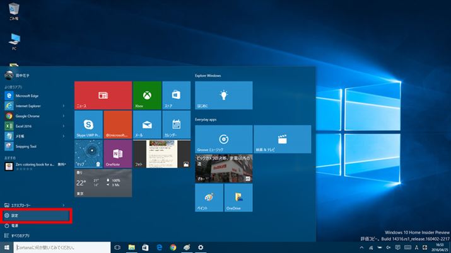Open the weather tile for 東京
This screenshot has width=451, height=253.
point(103,183)
